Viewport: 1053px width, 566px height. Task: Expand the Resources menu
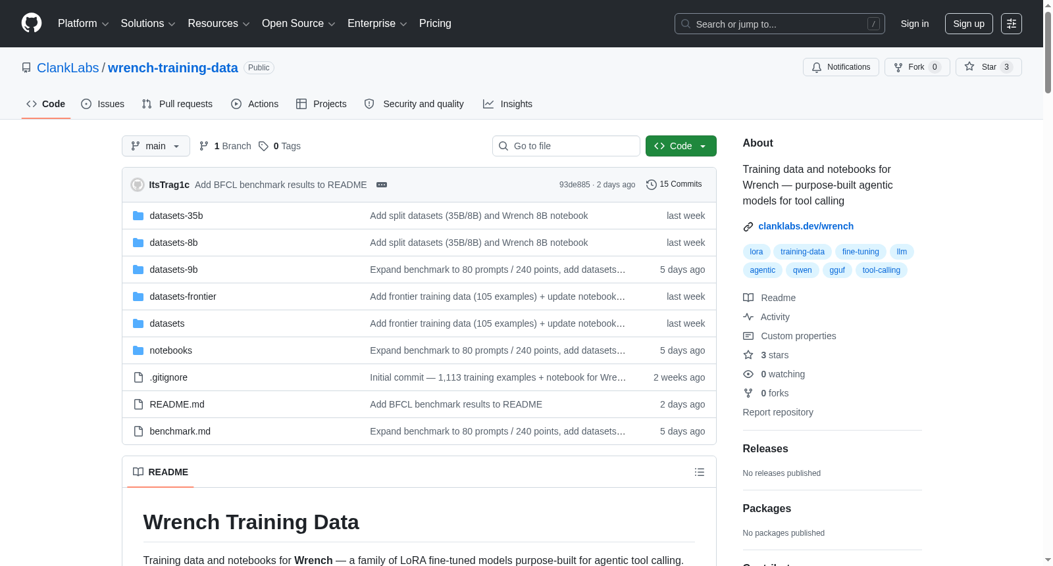[x=218, y=24]
